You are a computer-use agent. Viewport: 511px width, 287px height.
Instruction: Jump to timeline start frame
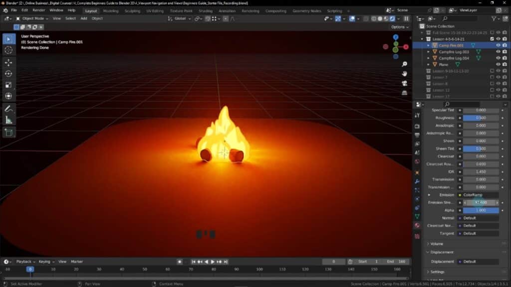pyautogui.click(x=194, y=262)
